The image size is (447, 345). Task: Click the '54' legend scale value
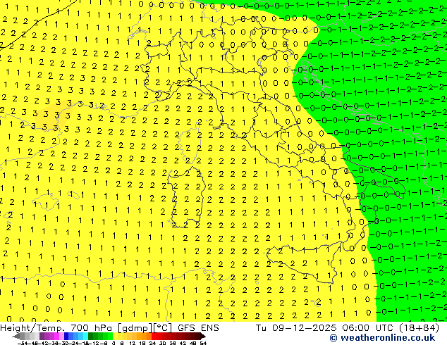click(202, 343)
